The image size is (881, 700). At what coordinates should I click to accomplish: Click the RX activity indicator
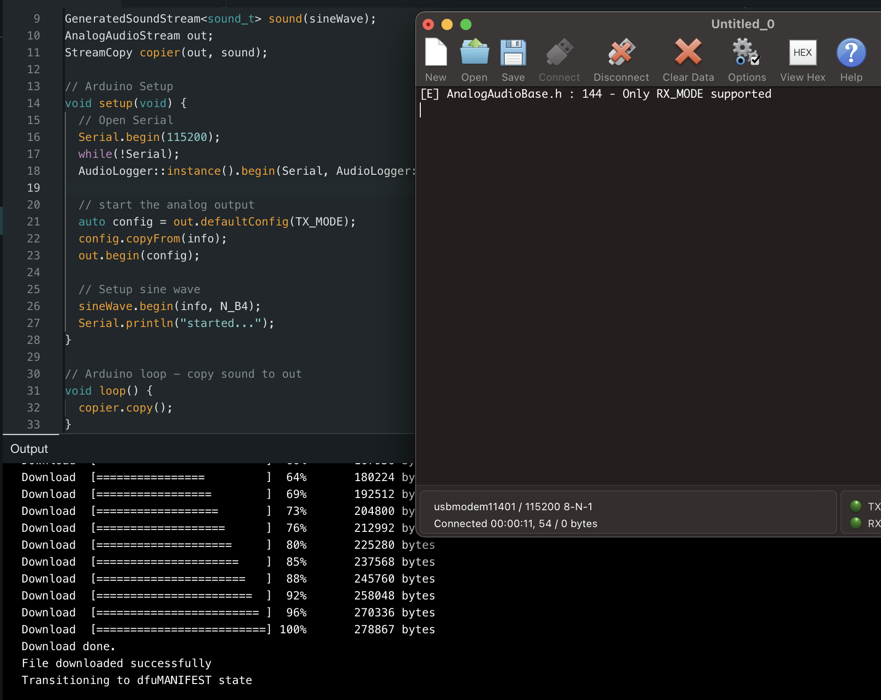click(857, 523)
